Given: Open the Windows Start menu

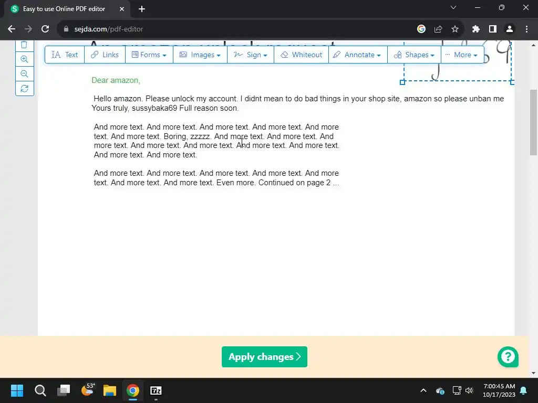Looking at the screenshot, I should tap(17, 390).
